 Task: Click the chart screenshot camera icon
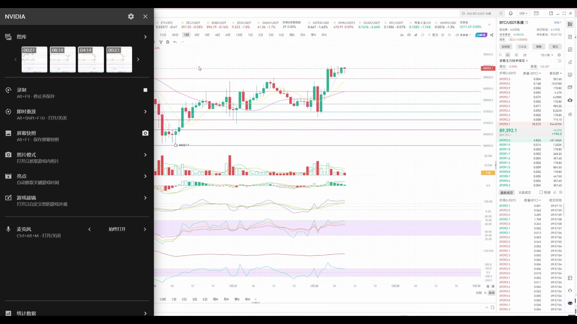point(409,35)
